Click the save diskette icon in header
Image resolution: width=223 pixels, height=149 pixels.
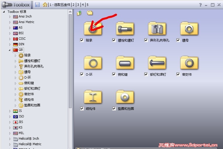tap(37, 5)
